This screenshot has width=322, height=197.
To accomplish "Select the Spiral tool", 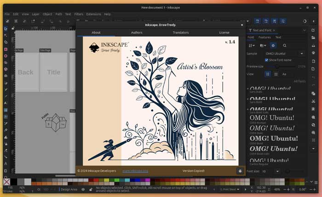I will (6, 76).
